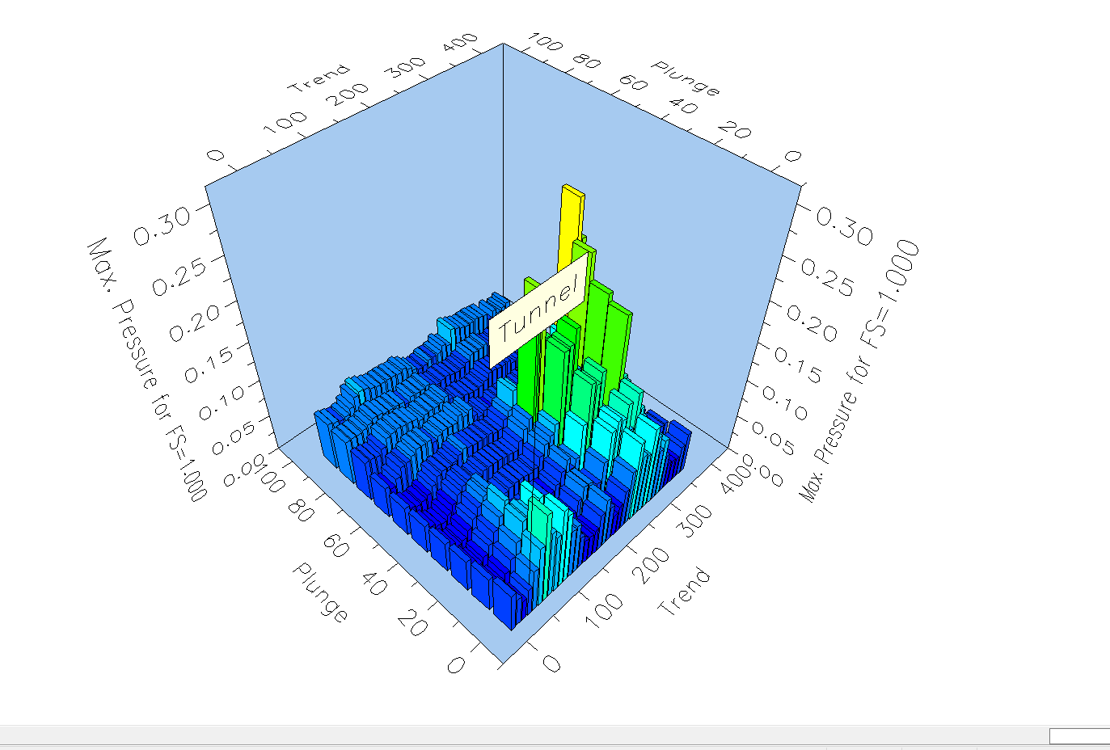Select the Tunnel annotation label
The height and width of the screenshot is (750, 1110).
click(539, 310)
